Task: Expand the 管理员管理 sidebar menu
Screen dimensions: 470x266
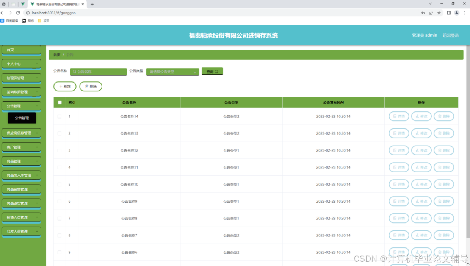Action: click(x=21, y=78)
